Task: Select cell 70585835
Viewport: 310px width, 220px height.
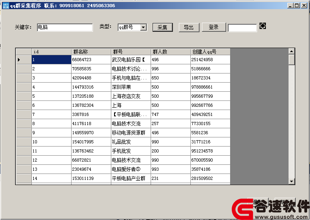Action: point(91,69)
